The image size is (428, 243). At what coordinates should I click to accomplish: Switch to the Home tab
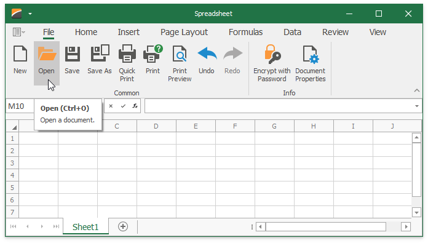86,32
